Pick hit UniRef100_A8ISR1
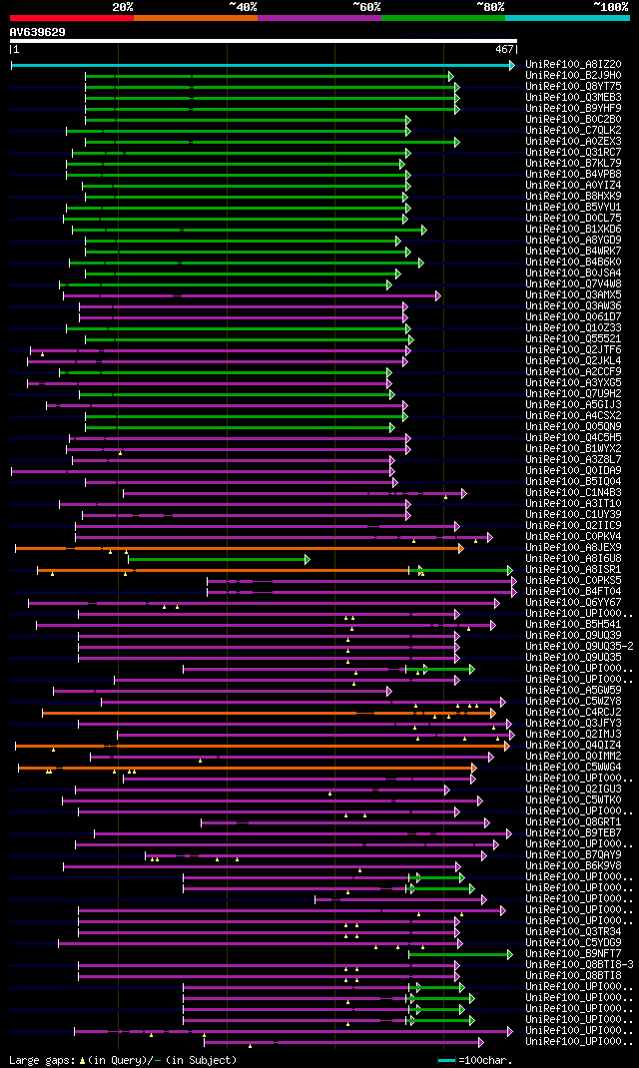The image size is (639, 1068). pyautogui.click(x=573, y=570)
